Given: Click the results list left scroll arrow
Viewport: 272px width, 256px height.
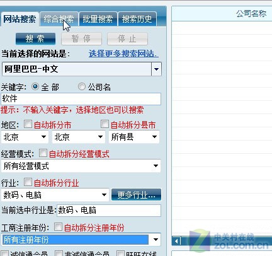Looking at the screenshot, I should coord(176,241).
